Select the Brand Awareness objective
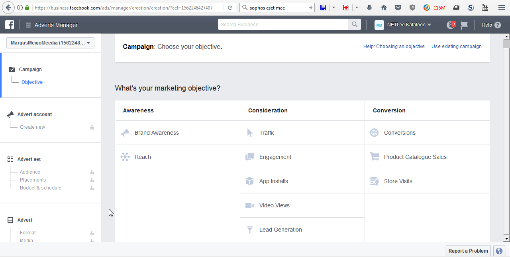This screenshot has height=257, width=510. (x=157, y=133)
